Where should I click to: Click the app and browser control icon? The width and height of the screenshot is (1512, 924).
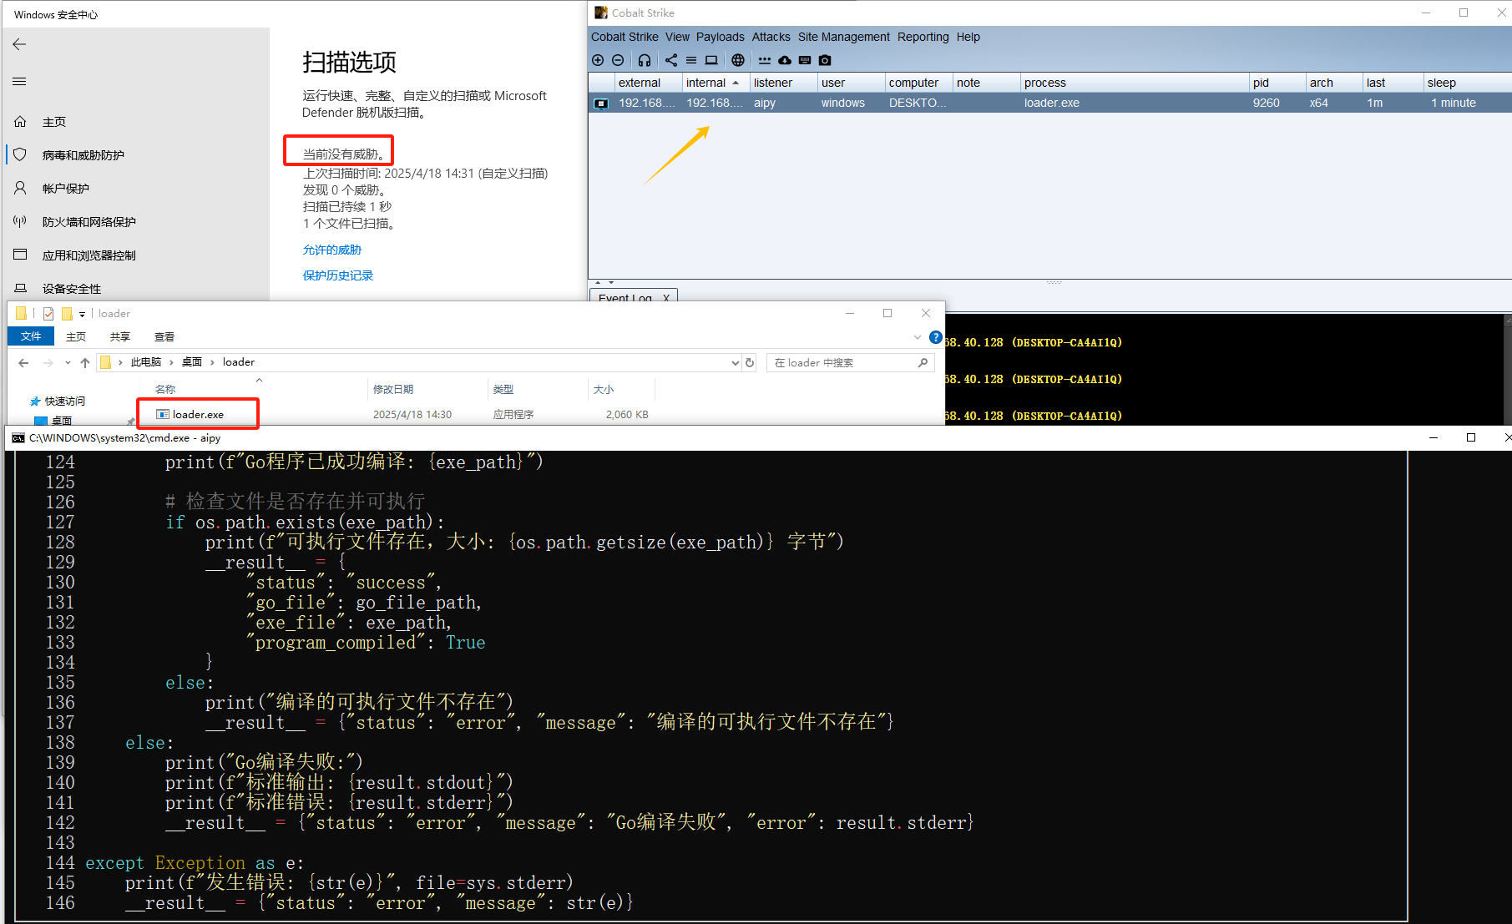tap(20, 255)
